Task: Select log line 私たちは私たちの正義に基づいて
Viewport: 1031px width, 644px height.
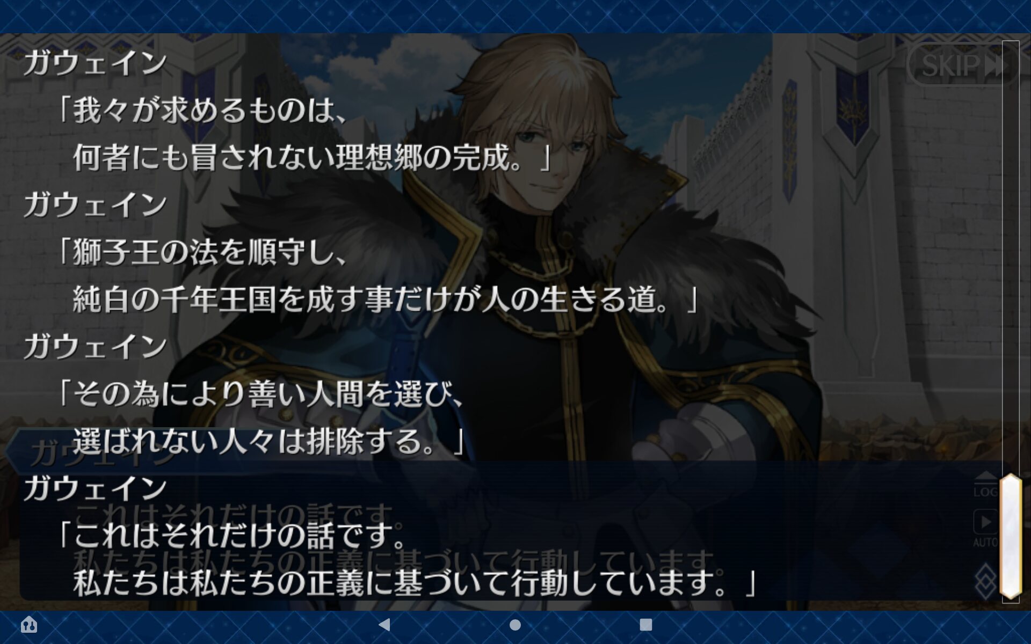Action: [x=414, y=582]
